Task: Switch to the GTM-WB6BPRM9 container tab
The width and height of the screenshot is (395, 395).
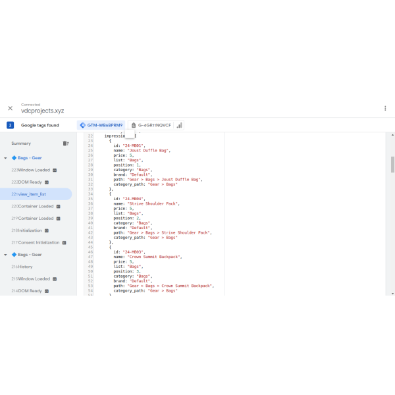Action: [101, 125]
